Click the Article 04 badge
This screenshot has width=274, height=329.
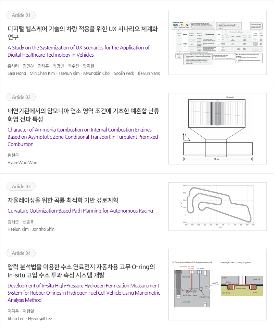21,253
